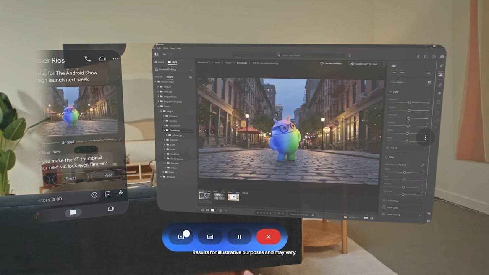
Task: Toggle single photo detail view
Action: coord(213,210)
